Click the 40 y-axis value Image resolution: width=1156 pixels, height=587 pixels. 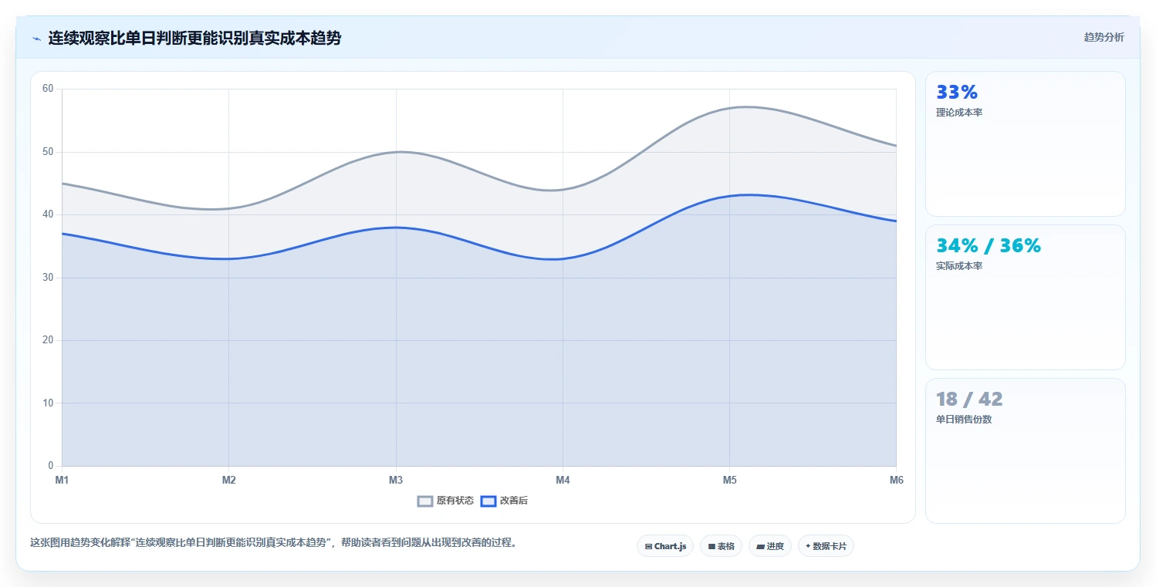tap(48, 214)
